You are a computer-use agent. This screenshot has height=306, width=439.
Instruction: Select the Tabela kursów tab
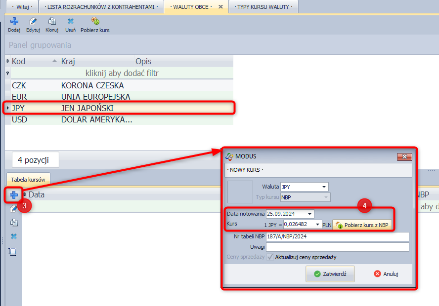click(28, 179)
